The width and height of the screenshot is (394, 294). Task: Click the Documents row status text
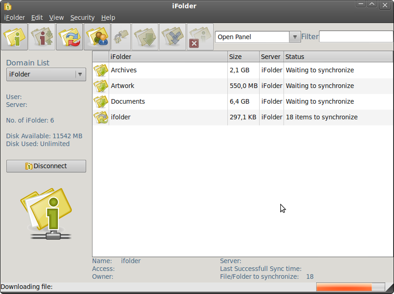320,101
